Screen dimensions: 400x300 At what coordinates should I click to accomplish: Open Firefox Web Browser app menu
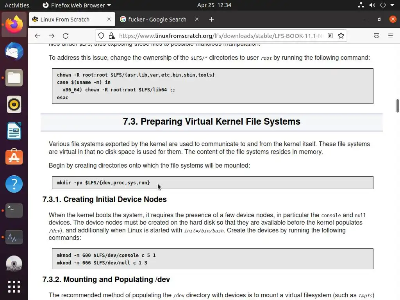coord(77,5)
